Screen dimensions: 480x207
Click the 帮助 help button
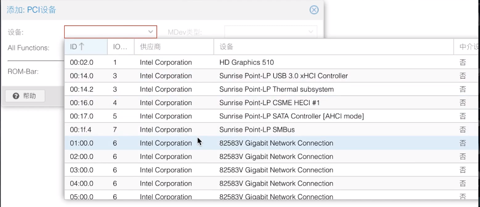(25, 96)
